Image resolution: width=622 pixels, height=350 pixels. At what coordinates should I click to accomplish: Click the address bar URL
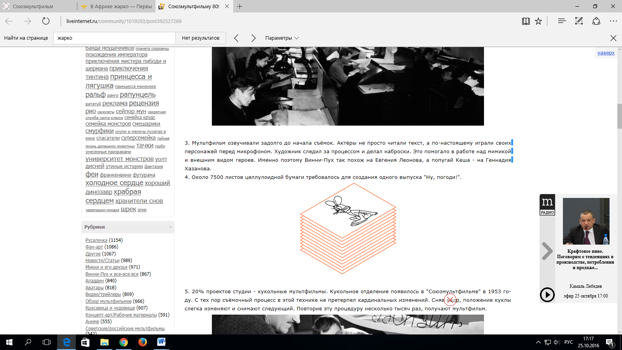coord(124,21)
